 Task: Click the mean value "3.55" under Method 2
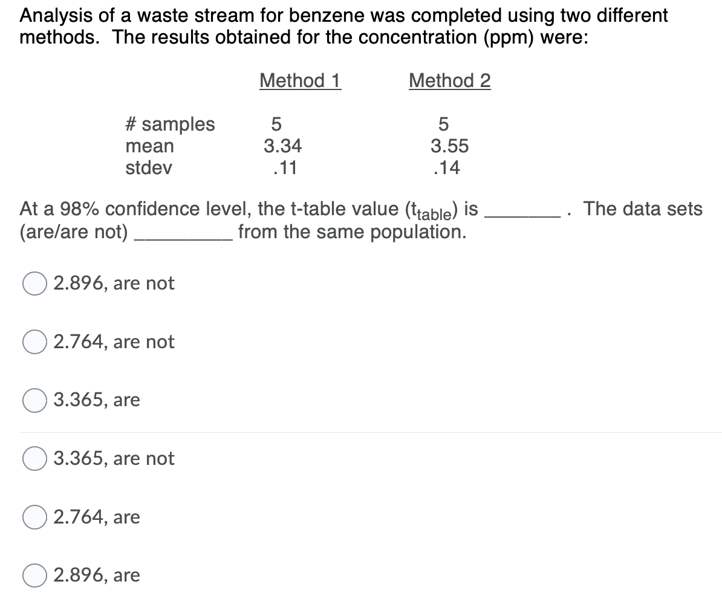click(447, 146)
